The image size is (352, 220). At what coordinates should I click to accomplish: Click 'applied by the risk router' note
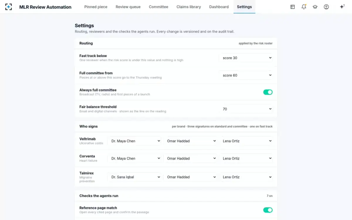coord(255,43)
